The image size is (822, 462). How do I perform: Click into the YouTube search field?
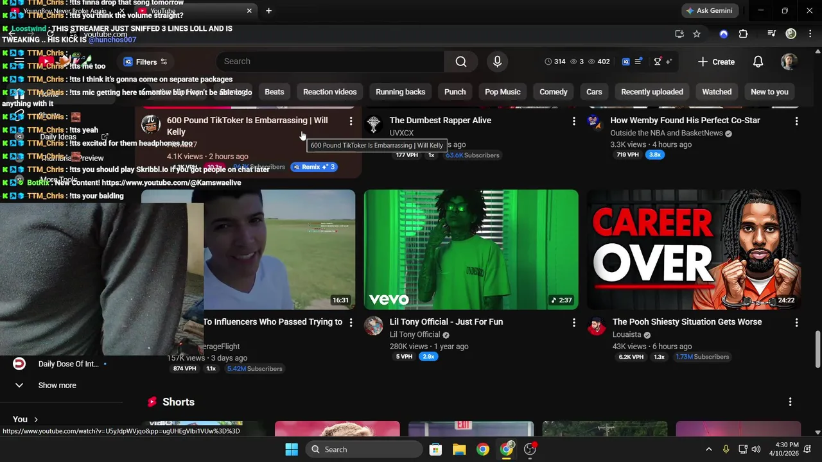pyautogui.click(x=330, y=62)
